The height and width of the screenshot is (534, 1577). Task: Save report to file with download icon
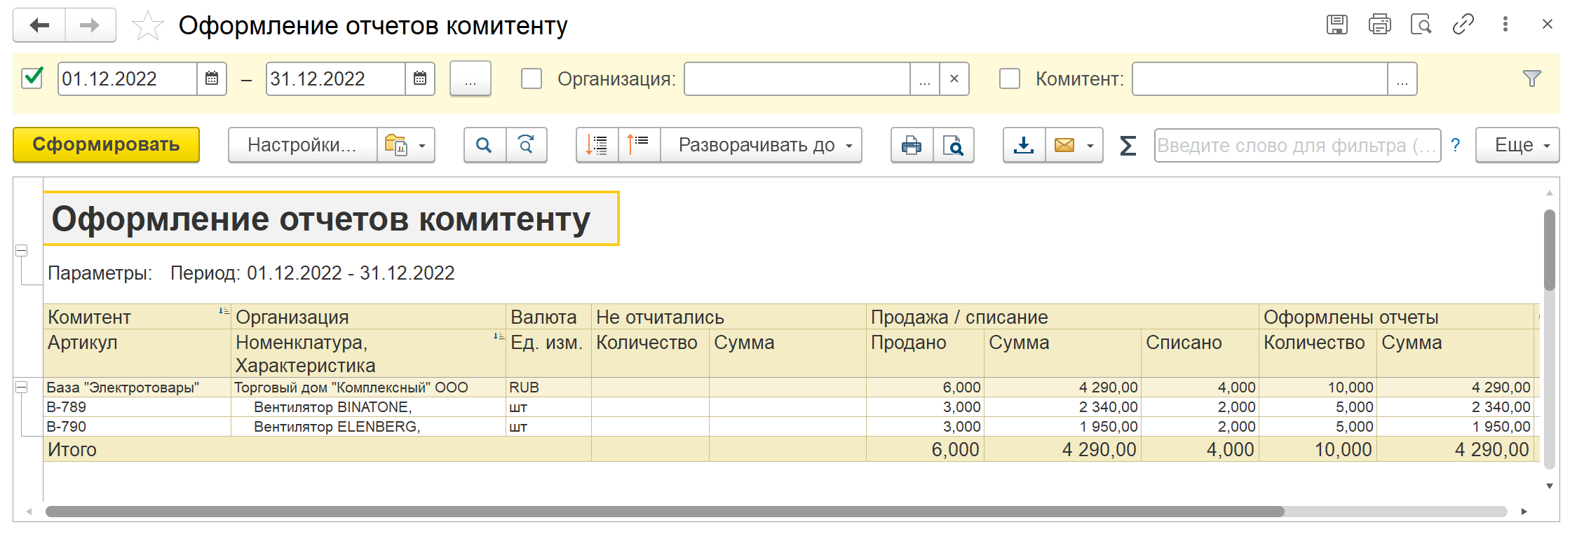coord(1024,145)
